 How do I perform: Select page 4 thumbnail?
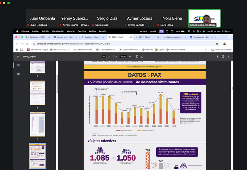(37, 93)
